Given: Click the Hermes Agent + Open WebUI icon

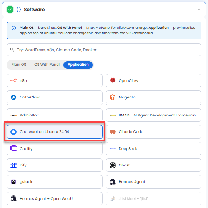Looking at the screenshot, I should 13,198.
